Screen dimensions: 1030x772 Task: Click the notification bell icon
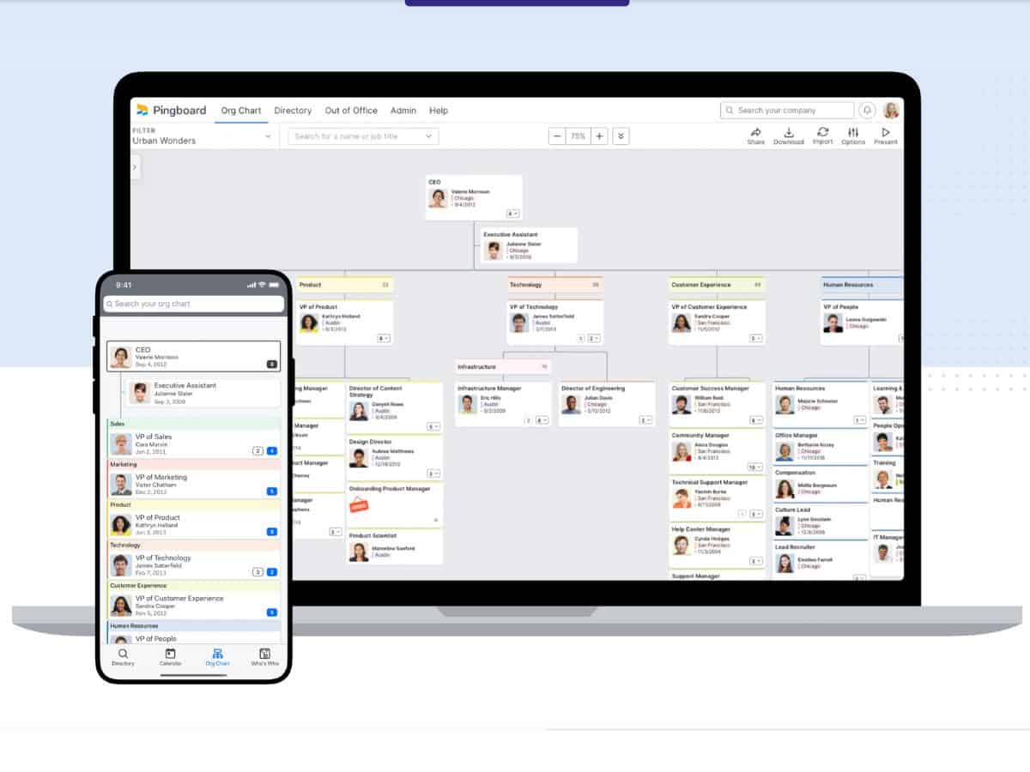coord(868,110)
